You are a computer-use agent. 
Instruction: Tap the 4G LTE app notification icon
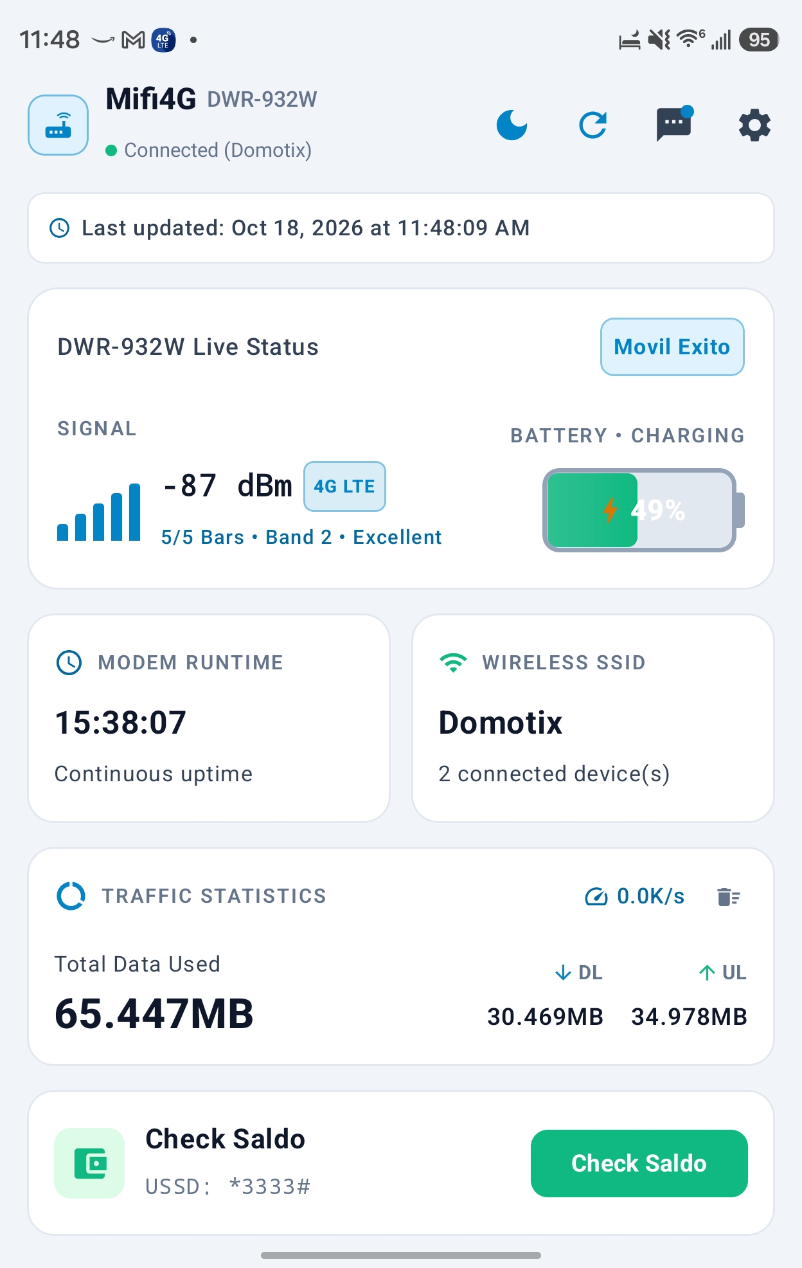pos(163,40)
